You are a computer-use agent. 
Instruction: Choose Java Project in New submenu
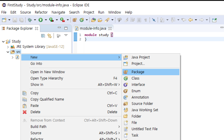[151, 57]
